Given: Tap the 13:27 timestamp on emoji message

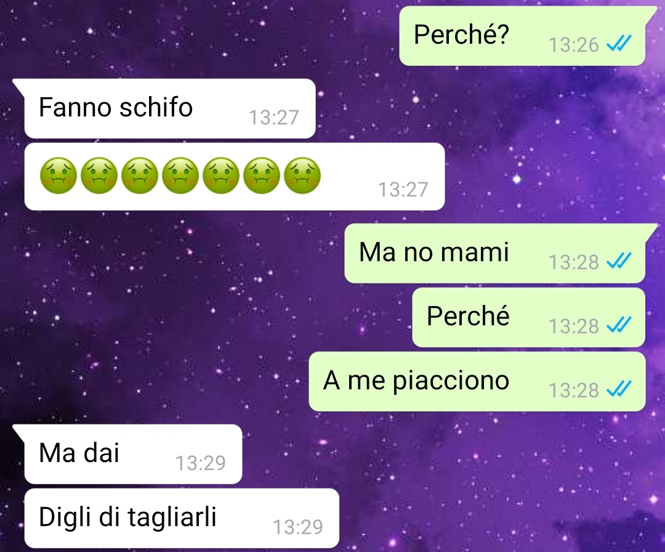Looking at the screenshot, I should [403, 190].
